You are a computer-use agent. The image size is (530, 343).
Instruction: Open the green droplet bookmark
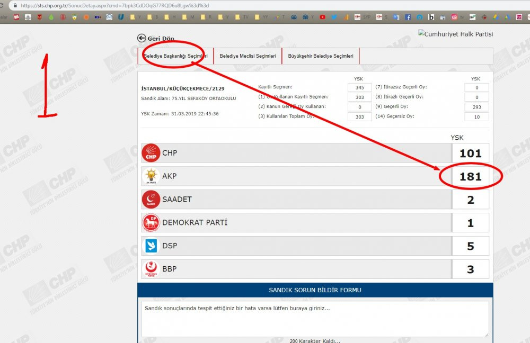point(51,17)
